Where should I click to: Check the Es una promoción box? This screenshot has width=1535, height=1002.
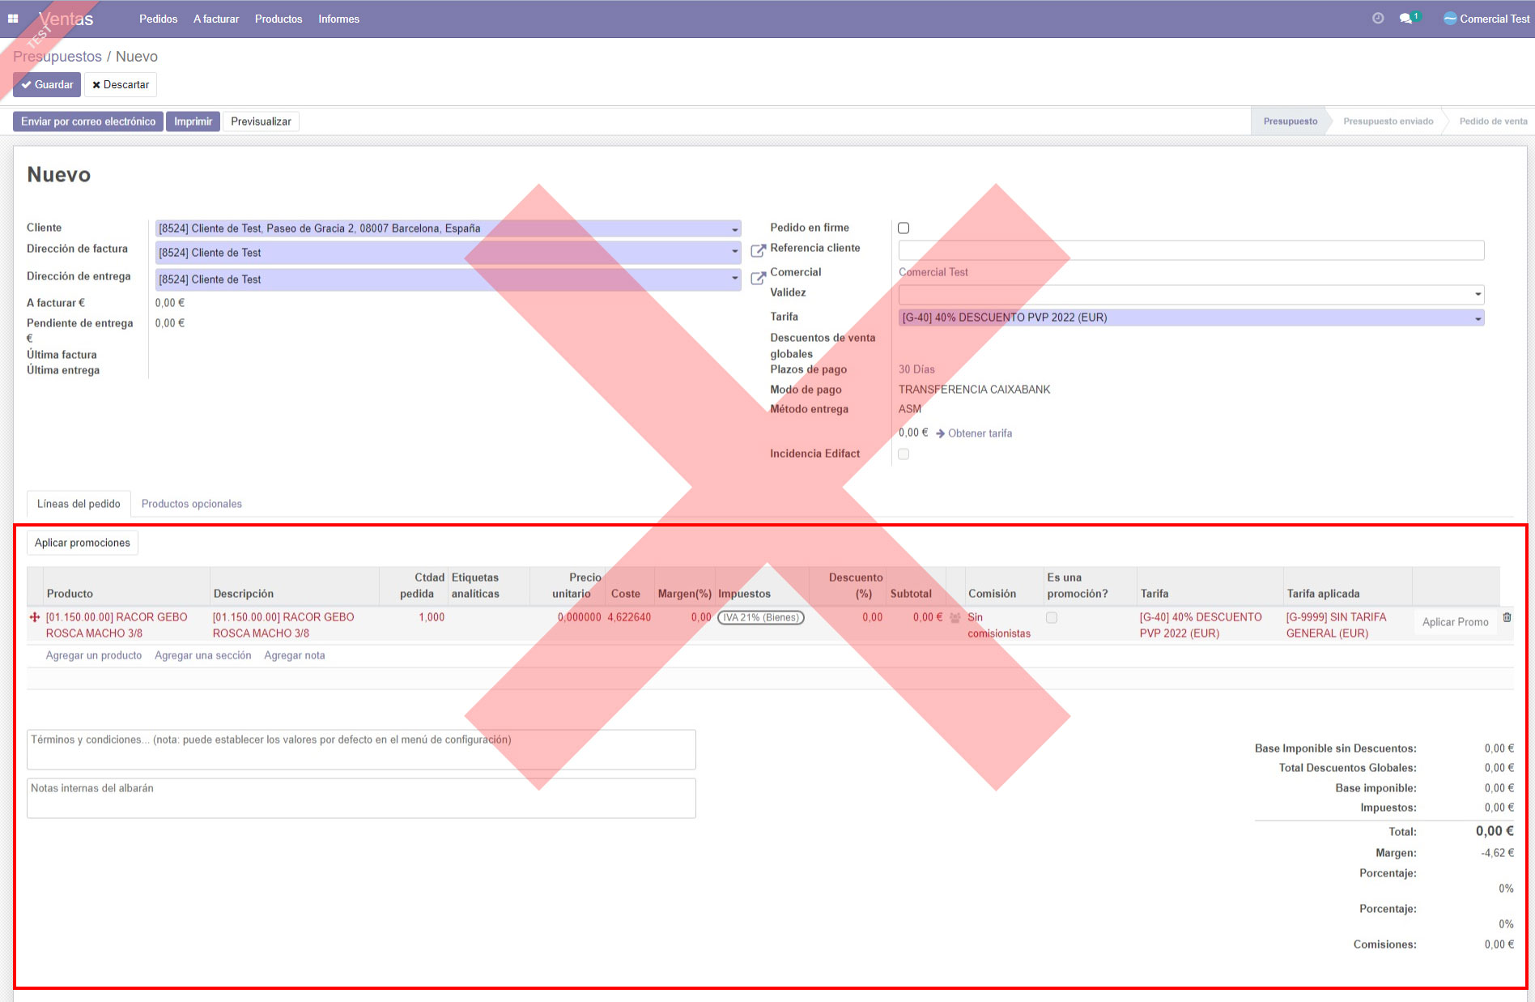(1052, 618)
